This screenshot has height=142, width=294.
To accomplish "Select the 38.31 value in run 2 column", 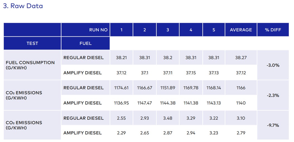I will click(145, 57).
